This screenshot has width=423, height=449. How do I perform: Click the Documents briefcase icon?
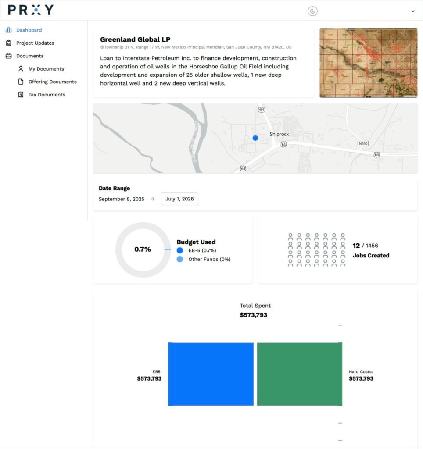click(x=9, y=56)
